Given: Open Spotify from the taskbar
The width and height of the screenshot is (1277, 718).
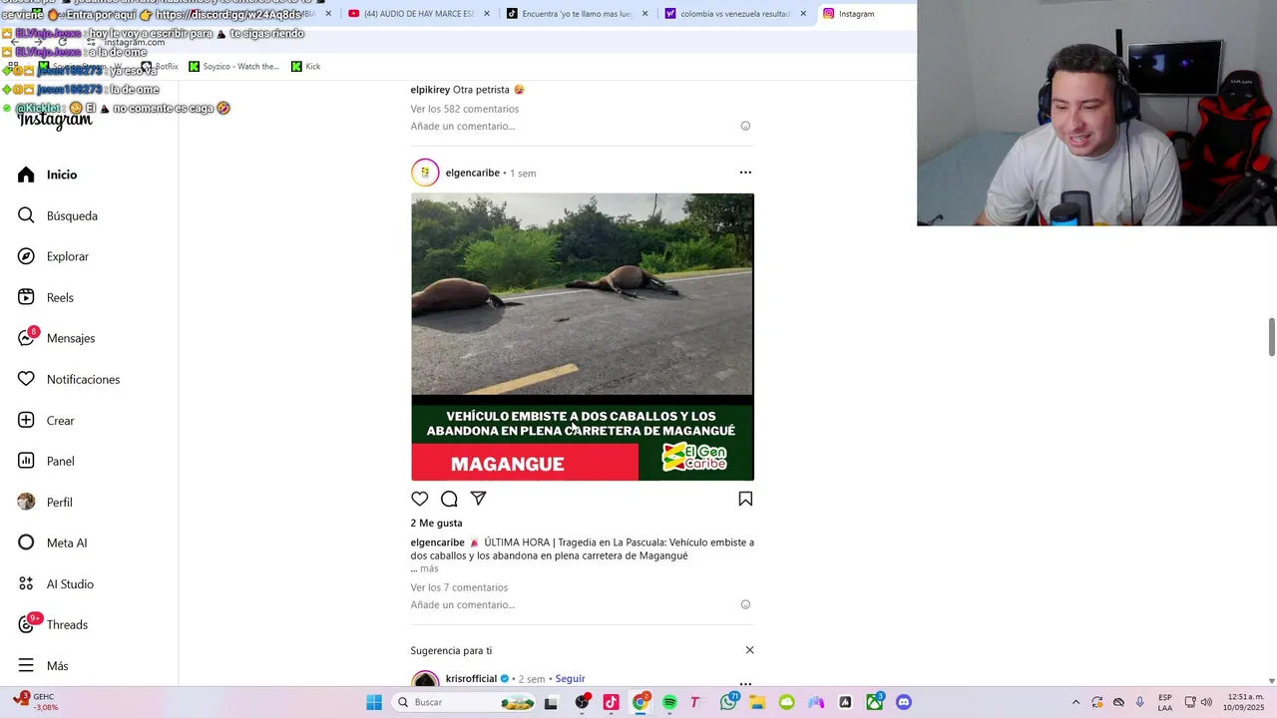Looking at the screenshot, I should [669, 702].
